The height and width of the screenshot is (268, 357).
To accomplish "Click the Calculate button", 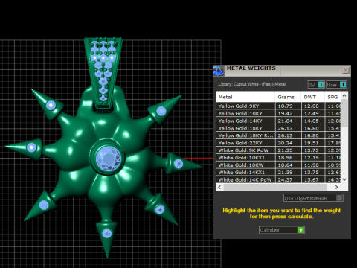I will [x=282, y=230].
